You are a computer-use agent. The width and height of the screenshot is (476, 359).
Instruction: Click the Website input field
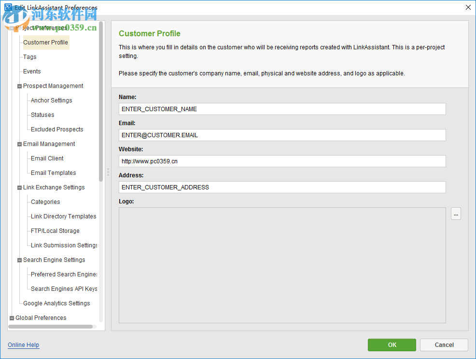coord(282,161)
